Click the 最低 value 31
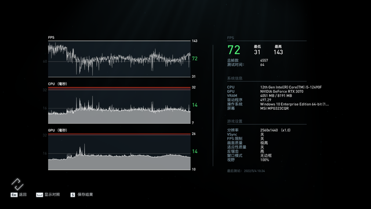The height and width of the screenshot is (209, 371). coord(257,52)
